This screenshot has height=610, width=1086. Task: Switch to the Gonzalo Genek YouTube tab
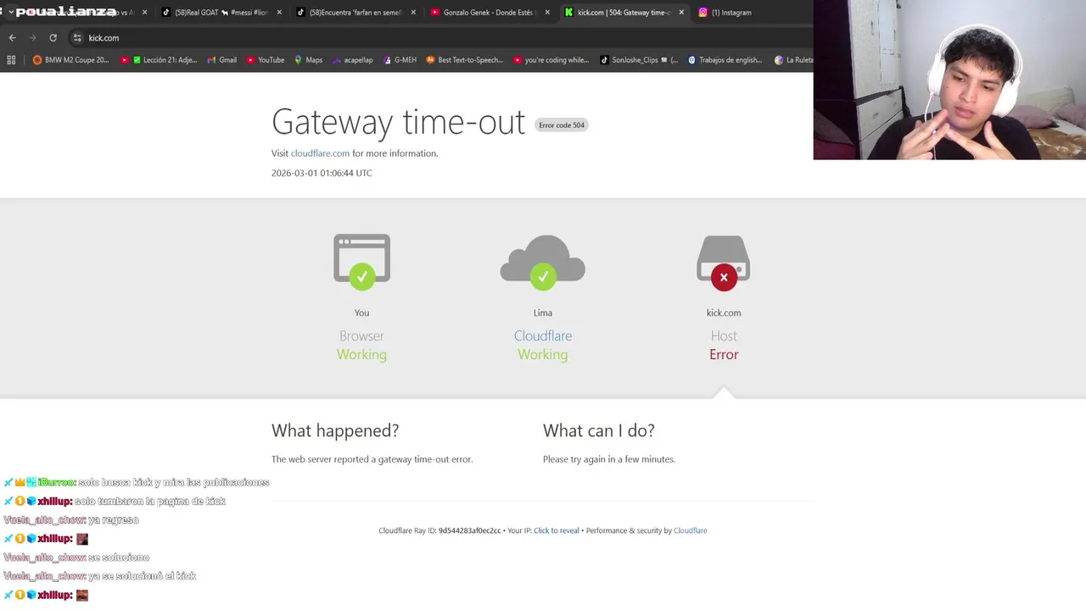pyautogui.click(x=490, y=13)
